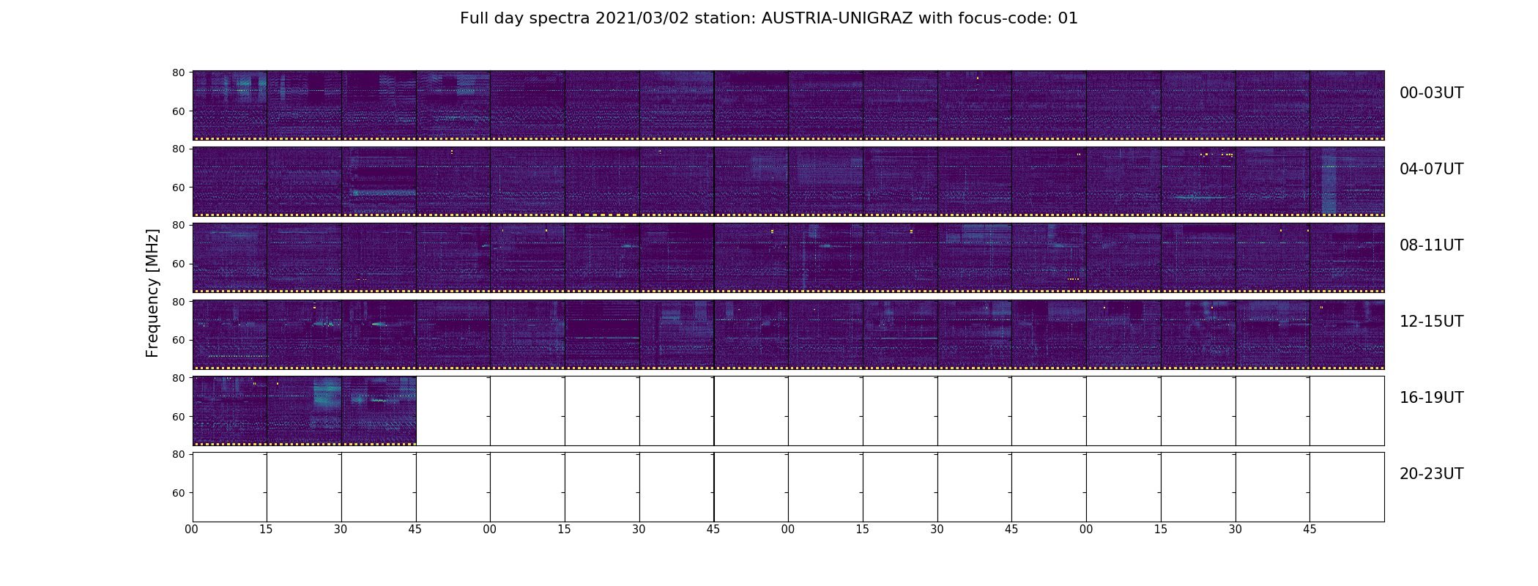1538x586 pixels.
Task: Click the 60 tick of the 16-19UT row
Action: click(x=178, y=417)
